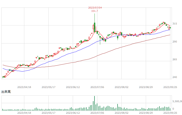Viewport: 182px width, 115px height.
Task: Click the 265 price axis label
Action: (x=175, y=59)
